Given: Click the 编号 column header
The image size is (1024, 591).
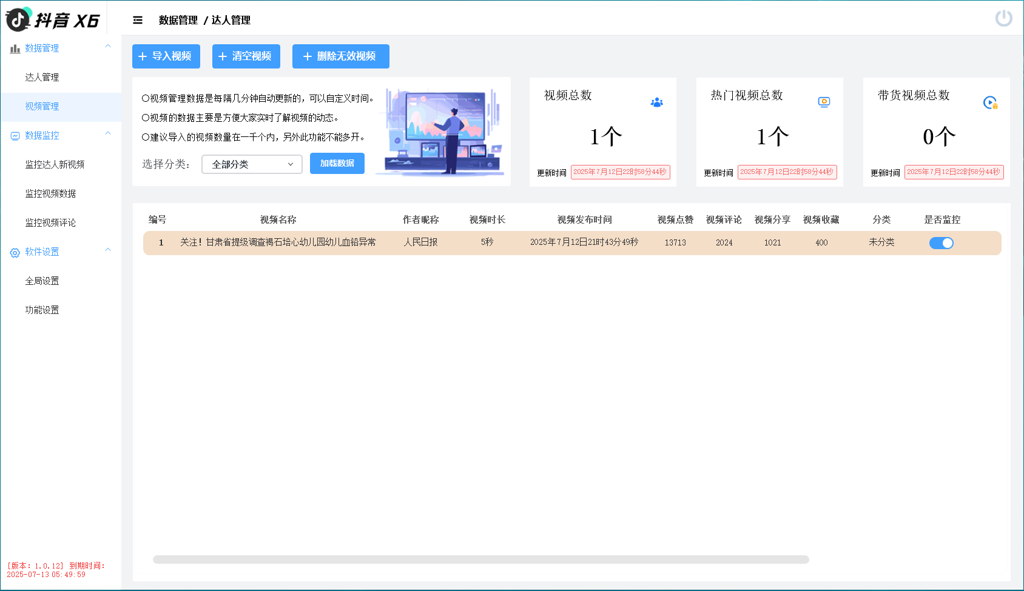Looking at the screenshot, I should coord(157,220).
